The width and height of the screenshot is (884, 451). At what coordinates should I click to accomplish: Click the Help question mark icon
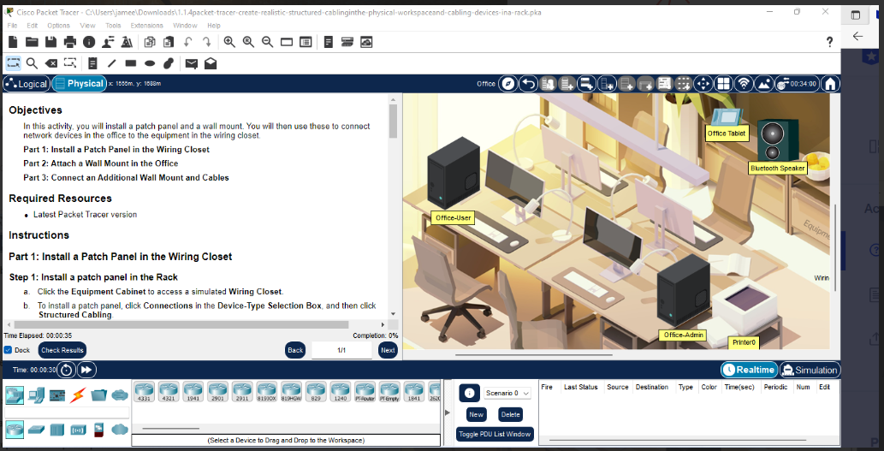(829, 42)
